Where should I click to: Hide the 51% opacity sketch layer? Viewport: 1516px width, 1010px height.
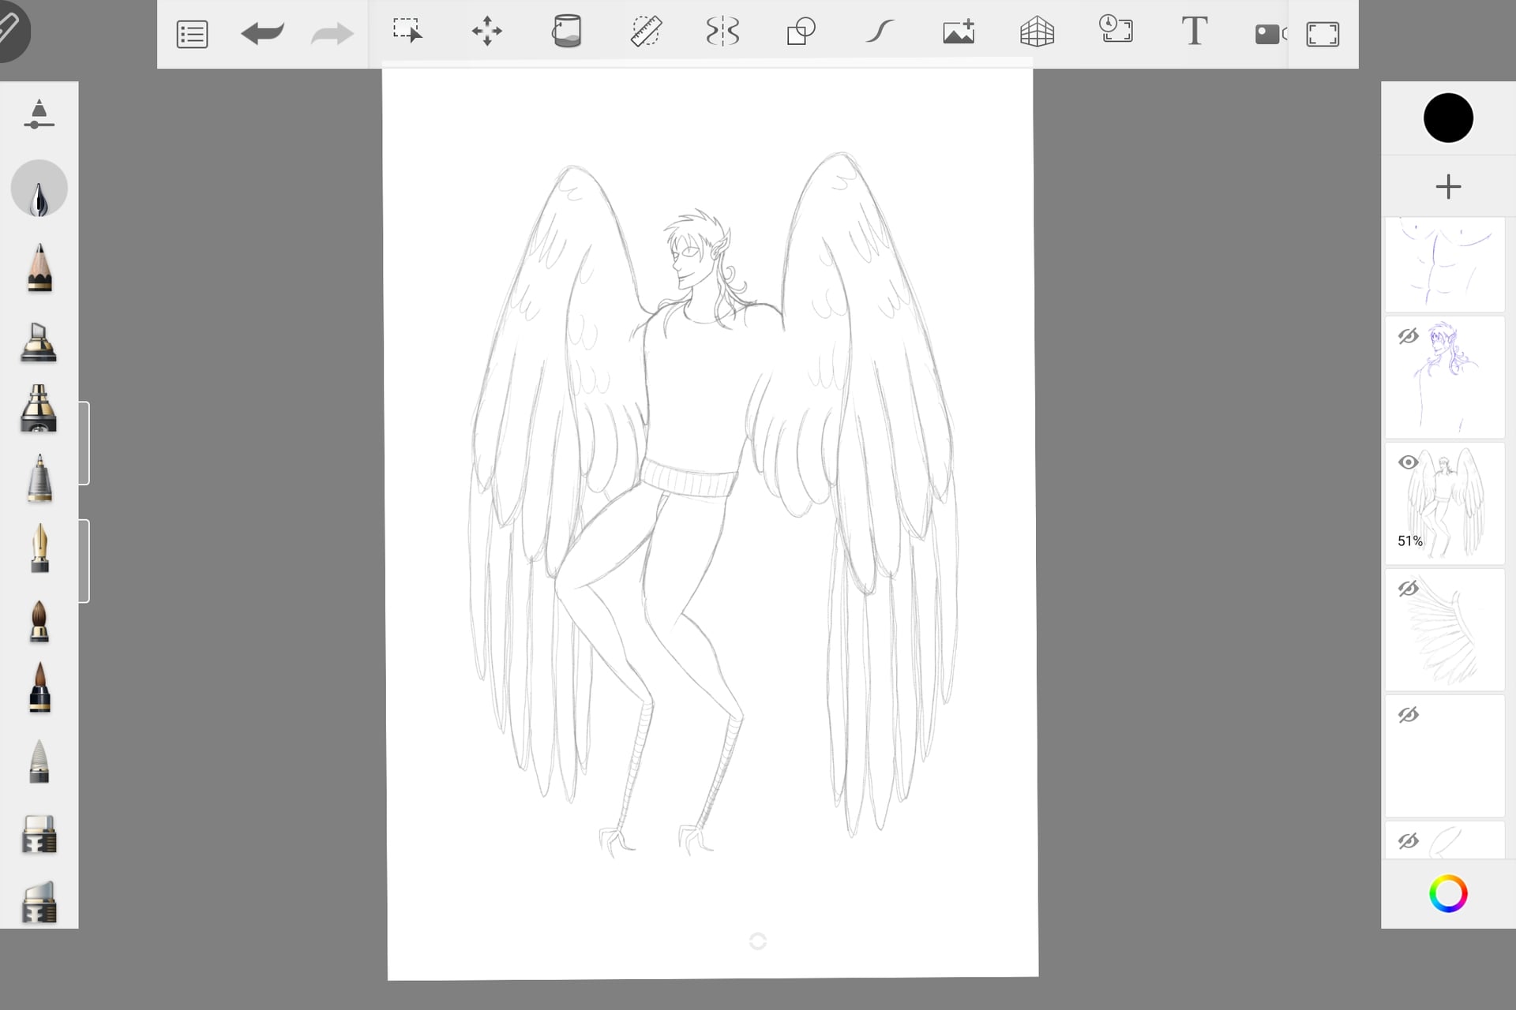[1408, 462]
